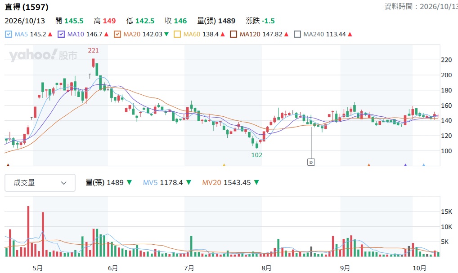This screenshot has height=273, width=458.
Task: Click the 221 peak price label
Action: [x=93, y=50]
